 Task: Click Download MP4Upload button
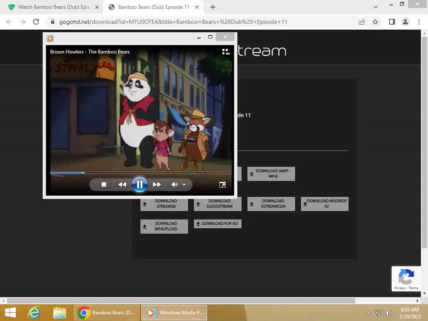tap(164, 226)
